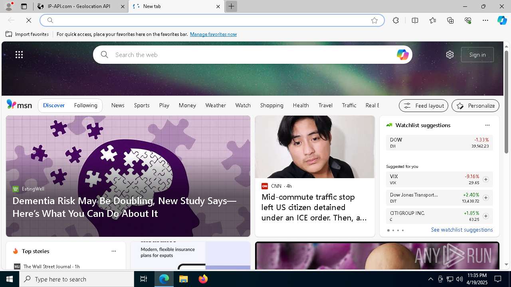The height and width of the screenshot is (287, 511).
Task: Open Watchlist suggestions more options
Action: (x=487, y=125)
